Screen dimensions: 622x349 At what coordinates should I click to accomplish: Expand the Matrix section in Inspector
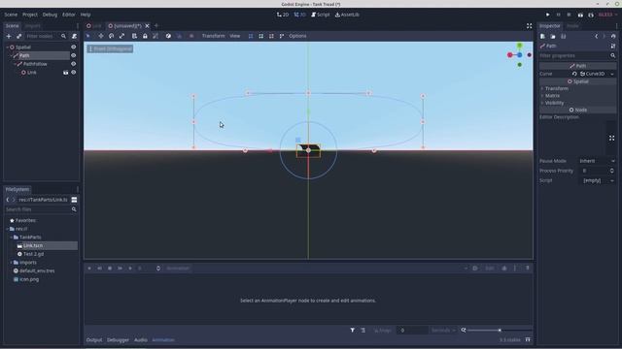tap(552, 96)
